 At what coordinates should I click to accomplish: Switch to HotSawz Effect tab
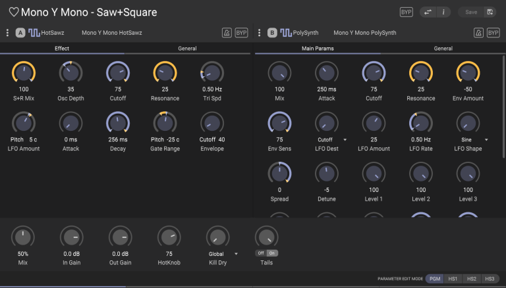(x=62, y=48)
